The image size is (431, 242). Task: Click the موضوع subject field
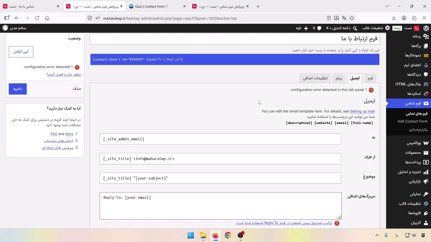(220, 178)
